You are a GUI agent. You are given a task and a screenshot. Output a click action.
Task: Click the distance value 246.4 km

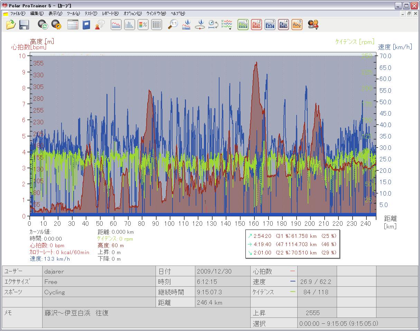click(x=223, y=303)
